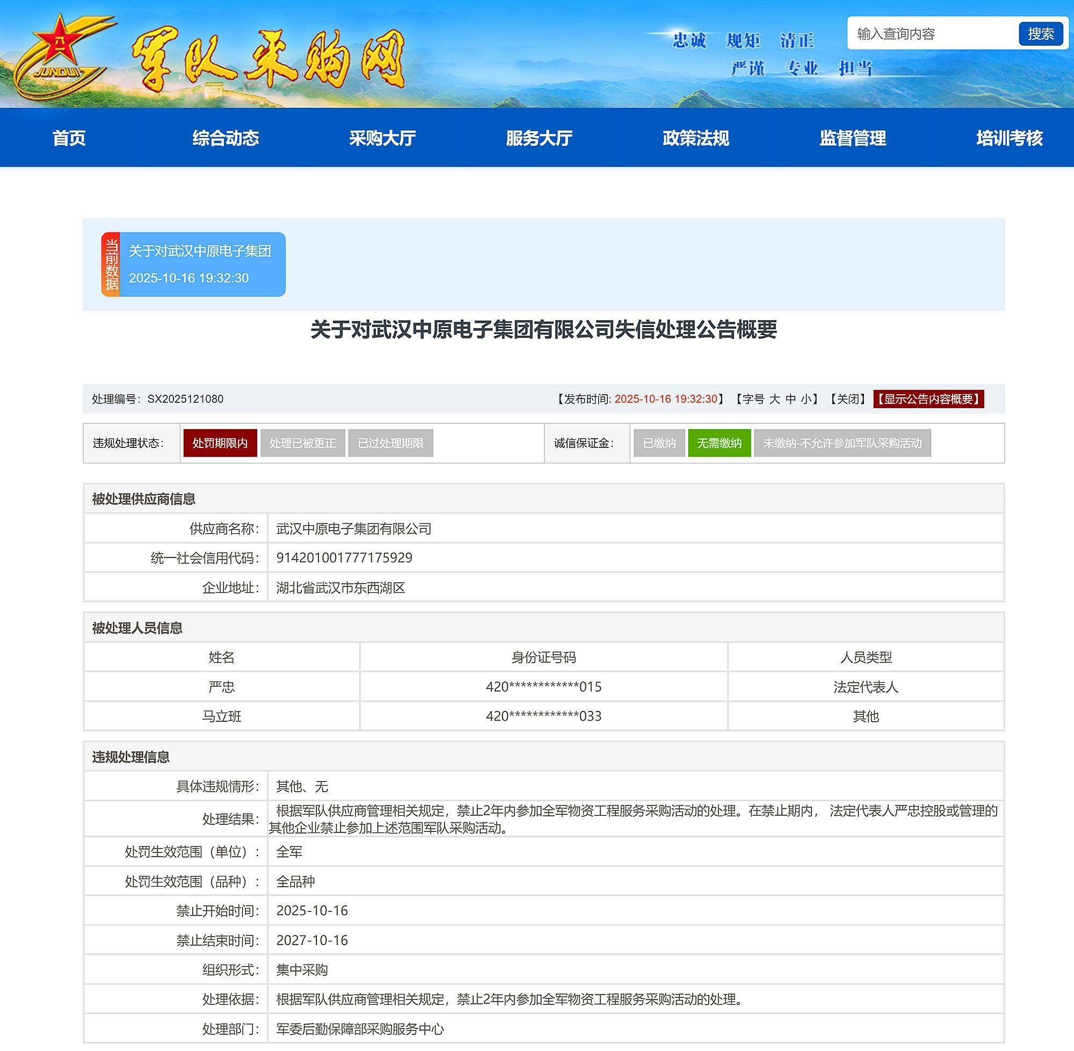The height and width of the screenshot is (1051, 1074).
Task: Select the 已过处理期限 status option
Action: pyautogui.click(x=390, y=443)
